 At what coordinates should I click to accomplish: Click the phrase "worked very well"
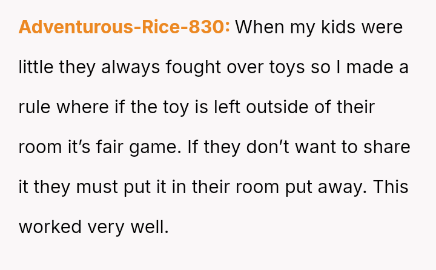(93, 227)
